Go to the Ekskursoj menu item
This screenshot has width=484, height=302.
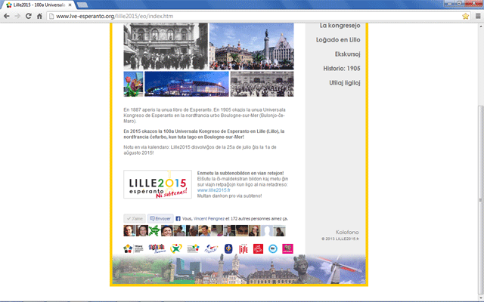click(x=348, y=54)
